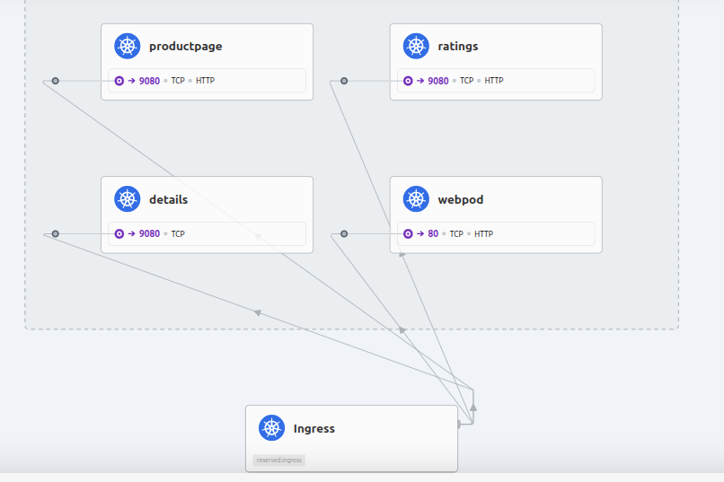
Task: Click the ratings left connector dot
Action: coord(344,81)
